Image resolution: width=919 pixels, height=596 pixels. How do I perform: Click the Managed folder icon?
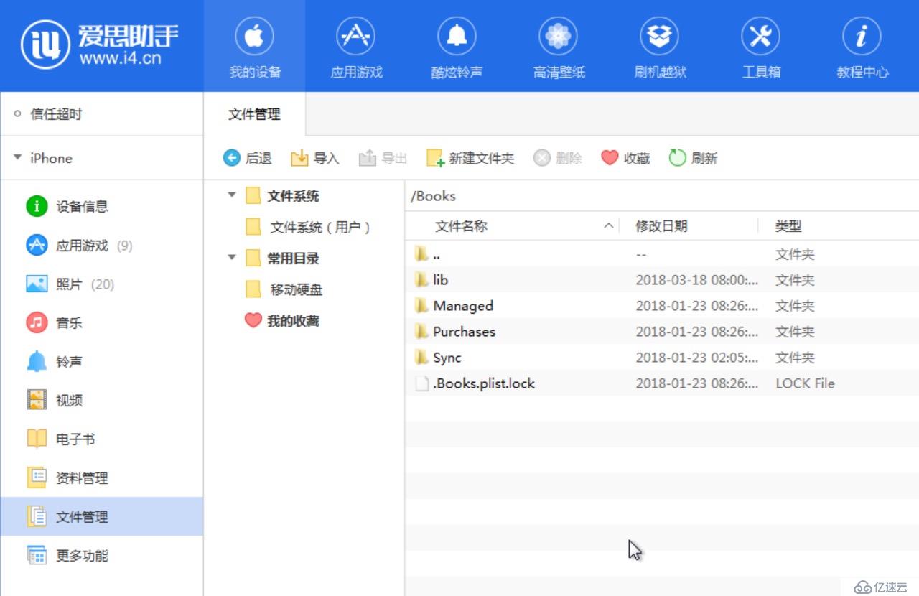tap(421, 305)
